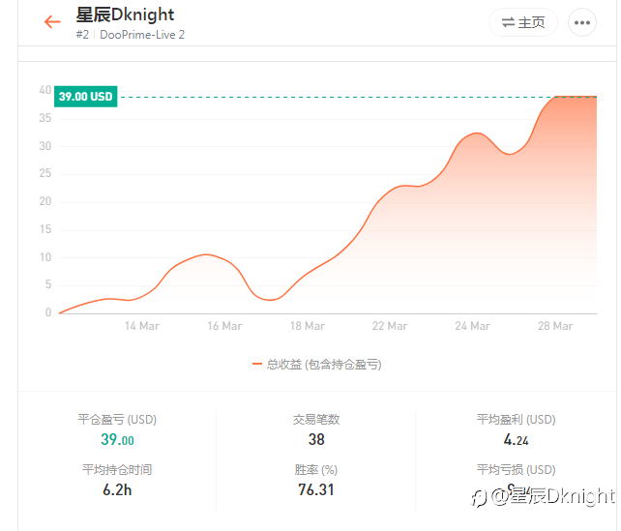Click the 16 Mar date on chart axis
Viewport: 621px width, 531px height.
coord(224,326)
